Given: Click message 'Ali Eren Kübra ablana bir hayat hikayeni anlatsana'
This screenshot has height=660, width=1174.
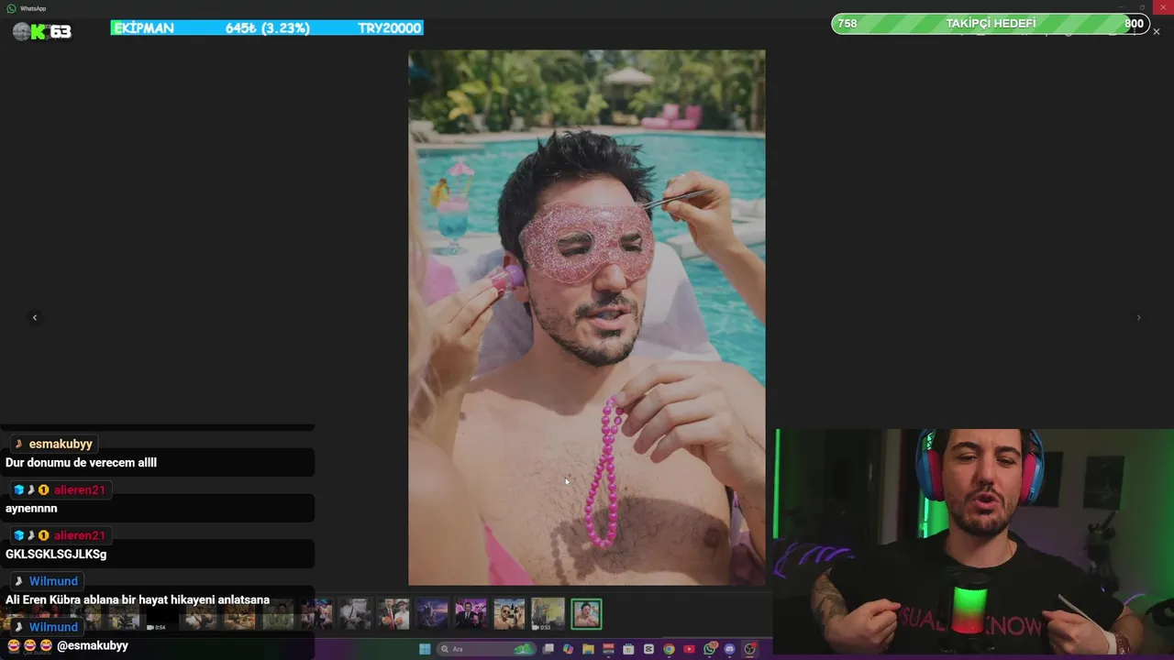Looking at the screenshot, I should [138, 600].
